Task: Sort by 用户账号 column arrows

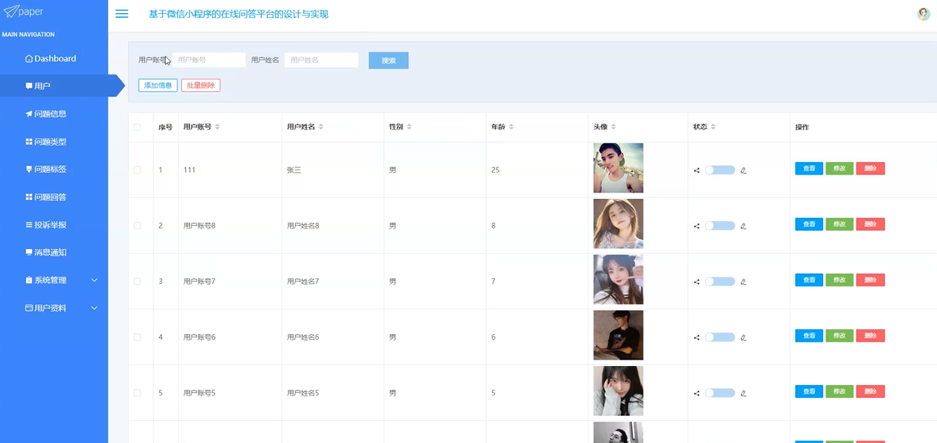Action: pyautogui.click(x=217, y=127)
